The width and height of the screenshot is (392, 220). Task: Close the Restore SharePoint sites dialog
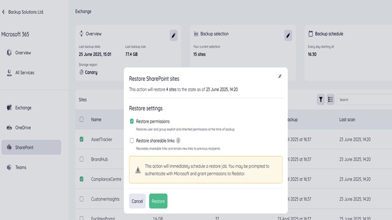point(280,76)
